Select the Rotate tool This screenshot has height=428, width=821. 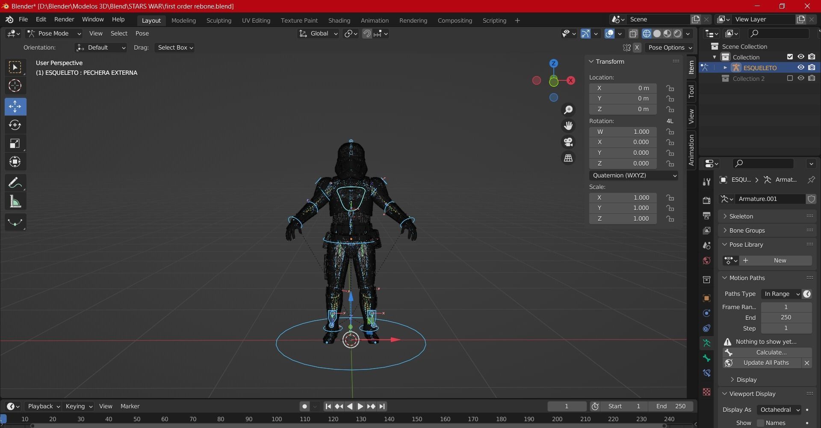tap(15, 125)
